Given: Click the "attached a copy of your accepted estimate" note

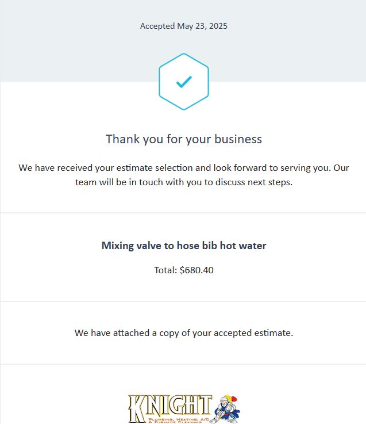Looking at the screenshot, I should pos(183,333).
